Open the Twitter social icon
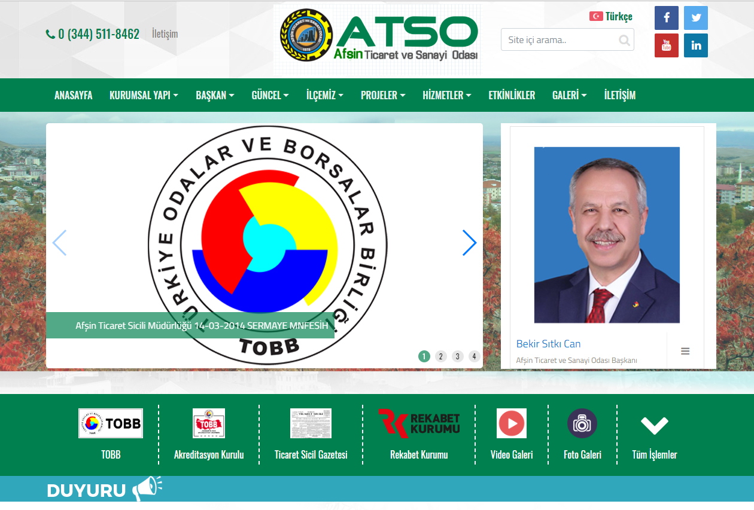 (696, 18)
